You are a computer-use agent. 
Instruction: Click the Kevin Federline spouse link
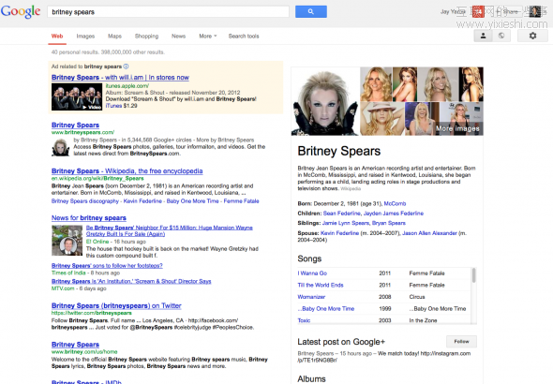(339, 233)
